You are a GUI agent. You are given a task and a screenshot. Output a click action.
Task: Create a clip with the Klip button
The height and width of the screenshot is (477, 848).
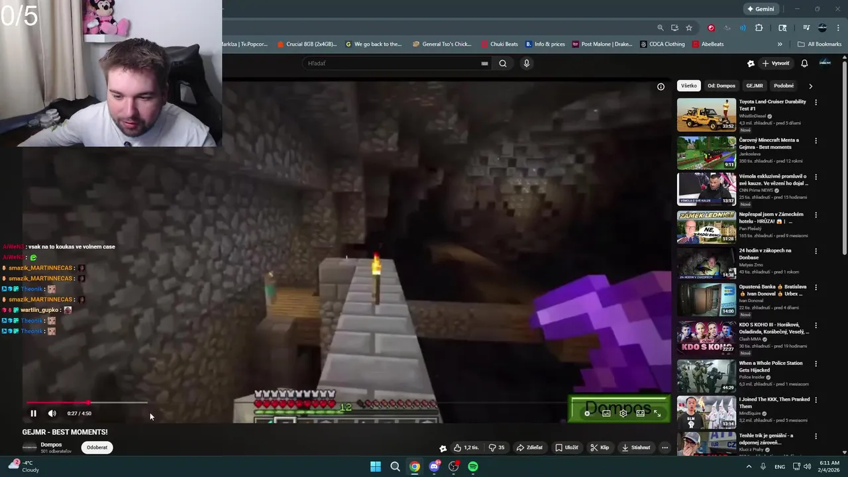pos(600,447)
